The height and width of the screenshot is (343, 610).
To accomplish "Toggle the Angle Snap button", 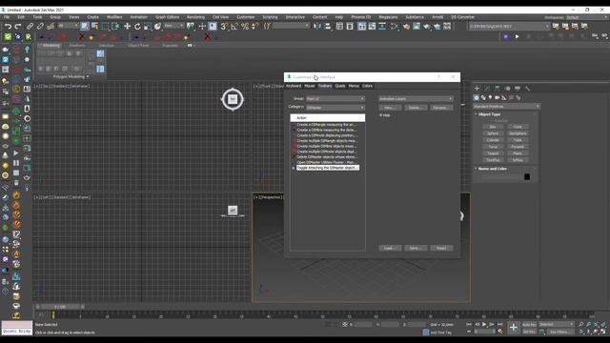I will click(234, 27).
